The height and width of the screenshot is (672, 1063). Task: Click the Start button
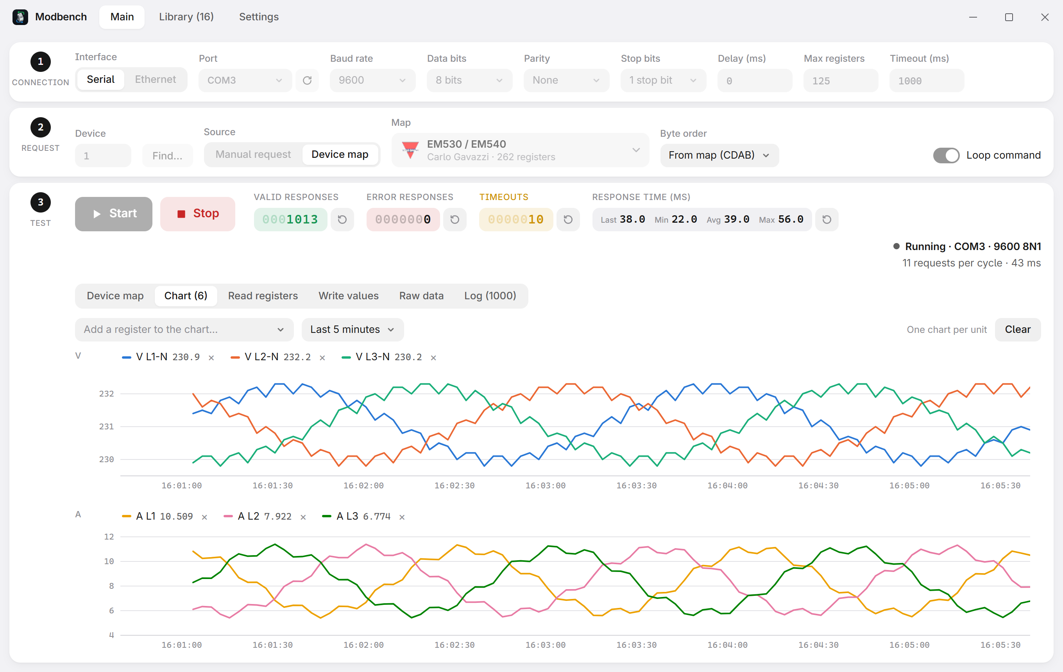[113, 214]
